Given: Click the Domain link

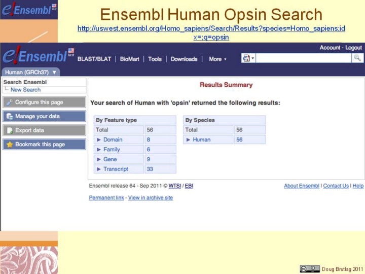Looking at the screenshot, I should click(x=113, y=140).
